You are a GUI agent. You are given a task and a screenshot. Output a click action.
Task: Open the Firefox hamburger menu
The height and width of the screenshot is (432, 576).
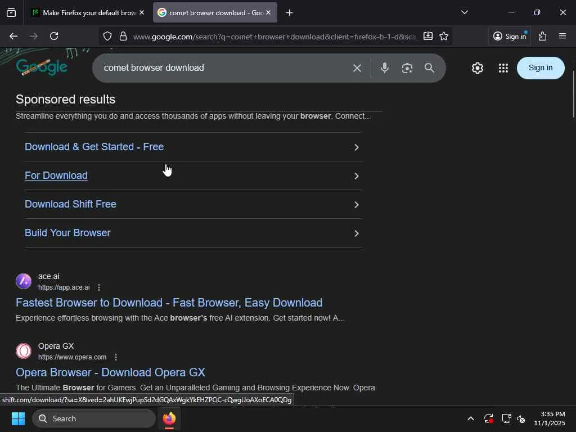click(562, 36)
